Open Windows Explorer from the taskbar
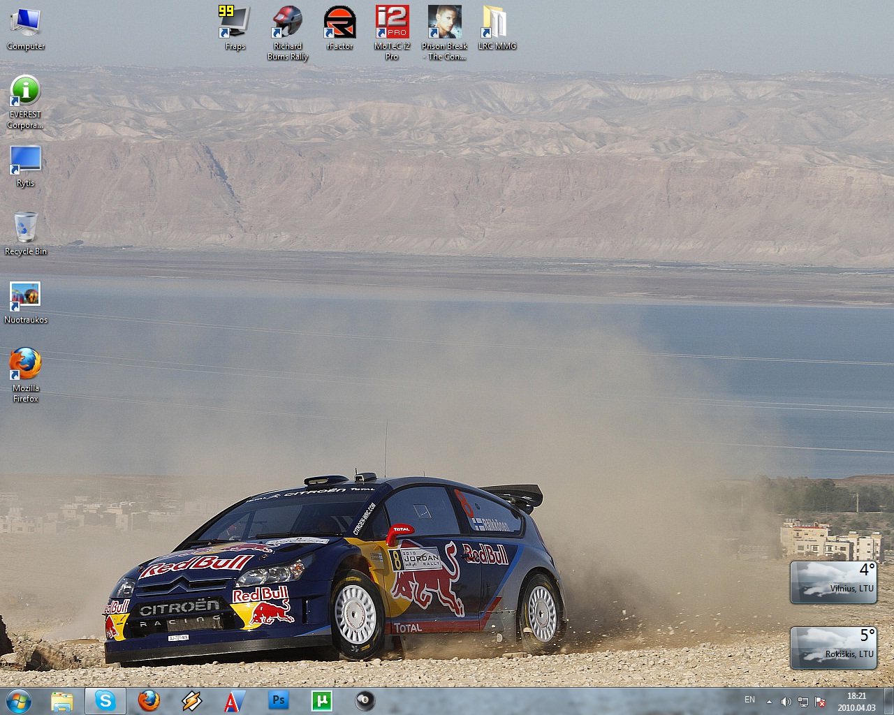This screenshot has height=715, width=894. (62, 701)
